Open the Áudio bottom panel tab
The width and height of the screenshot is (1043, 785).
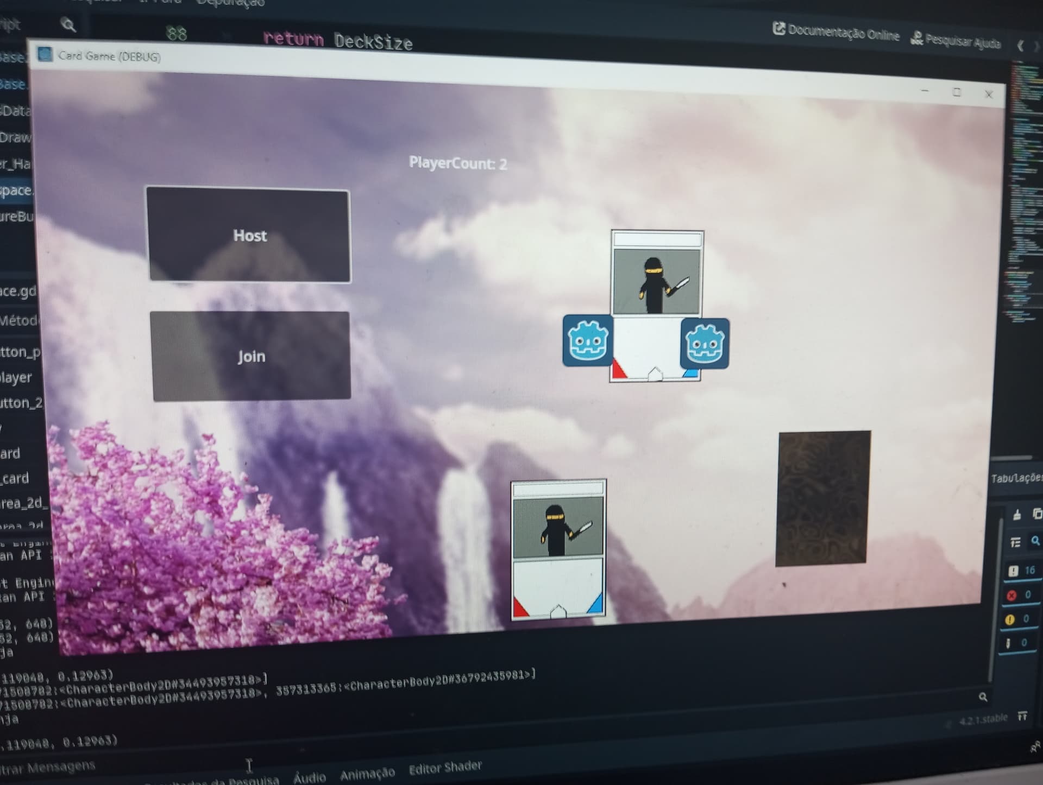click(x=309, y=777)
